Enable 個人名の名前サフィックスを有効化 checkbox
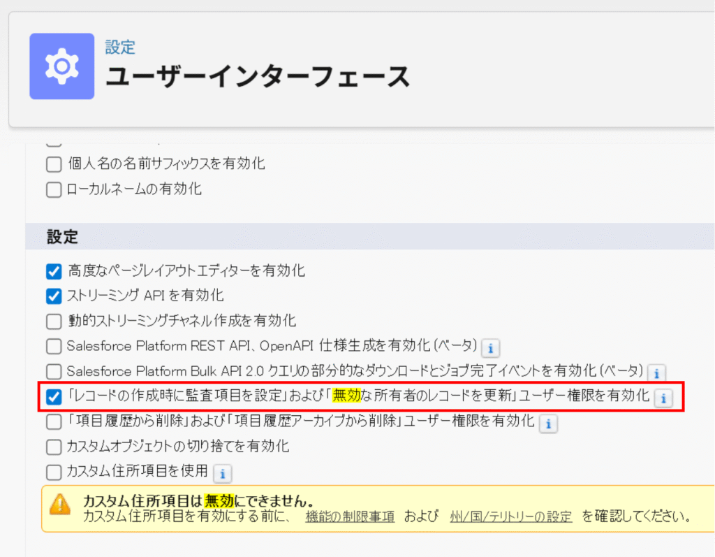The height and width of the screenshot is (557, 715). coord(54,165)
